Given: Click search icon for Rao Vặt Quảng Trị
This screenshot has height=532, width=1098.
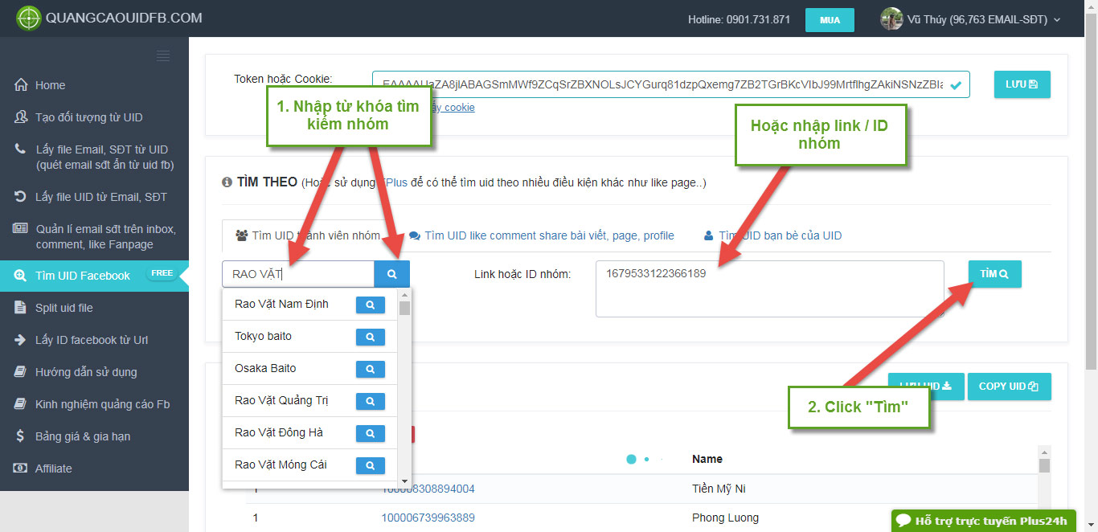Looking at the screenshot, I should click(x=371, y=401).
